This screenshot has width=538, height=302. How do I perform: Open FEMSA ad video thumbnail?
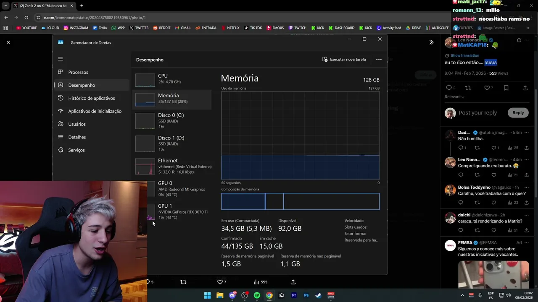click(x=493, y=275)
